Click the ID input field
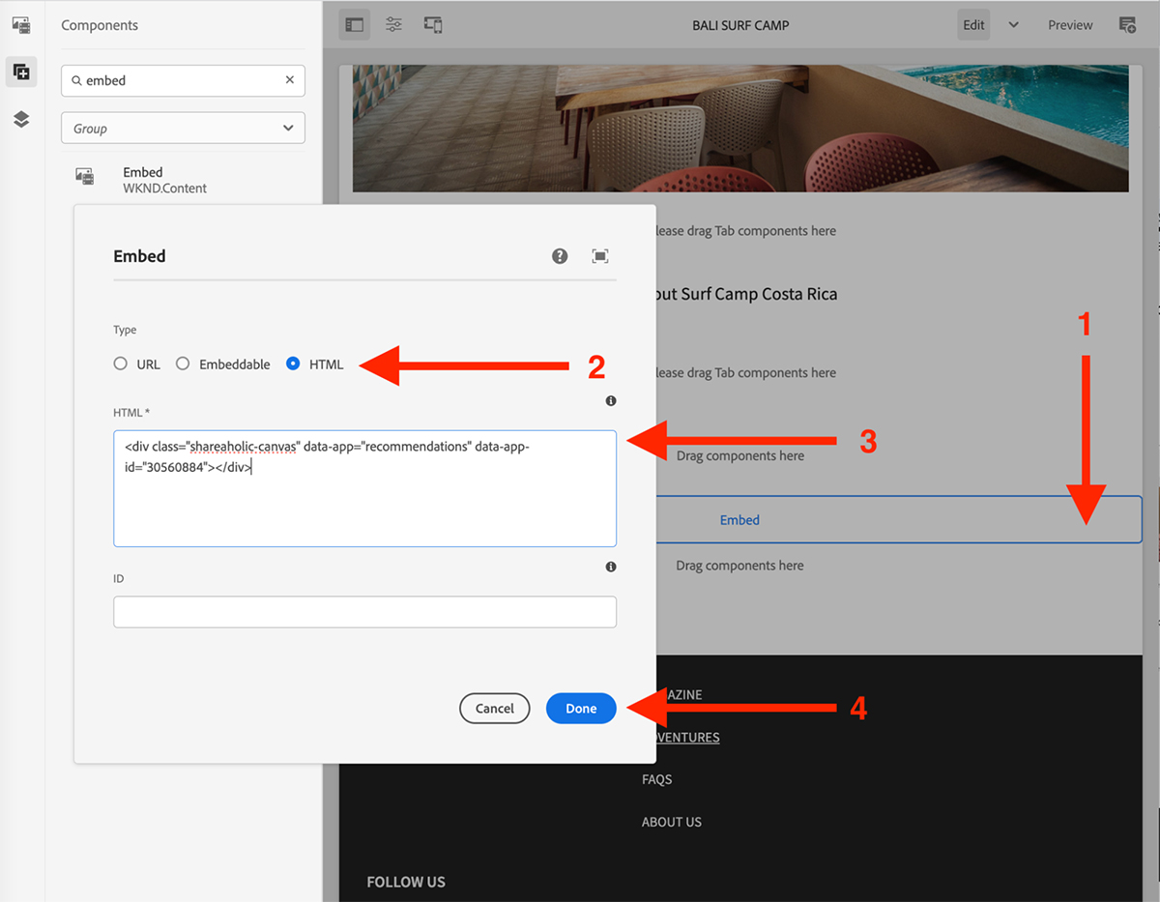 pyautogui.click(x=364, y=612)
